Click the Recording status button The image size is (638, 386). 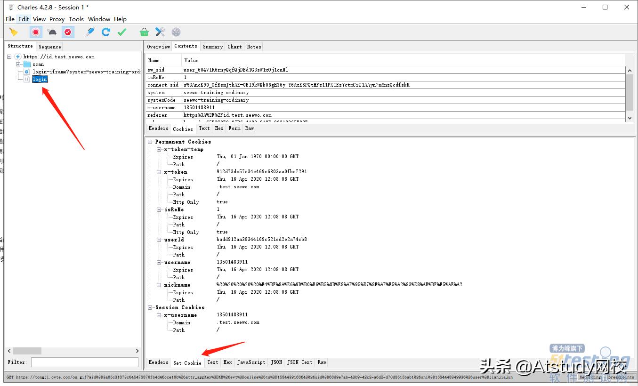click(x=590, y=377)
